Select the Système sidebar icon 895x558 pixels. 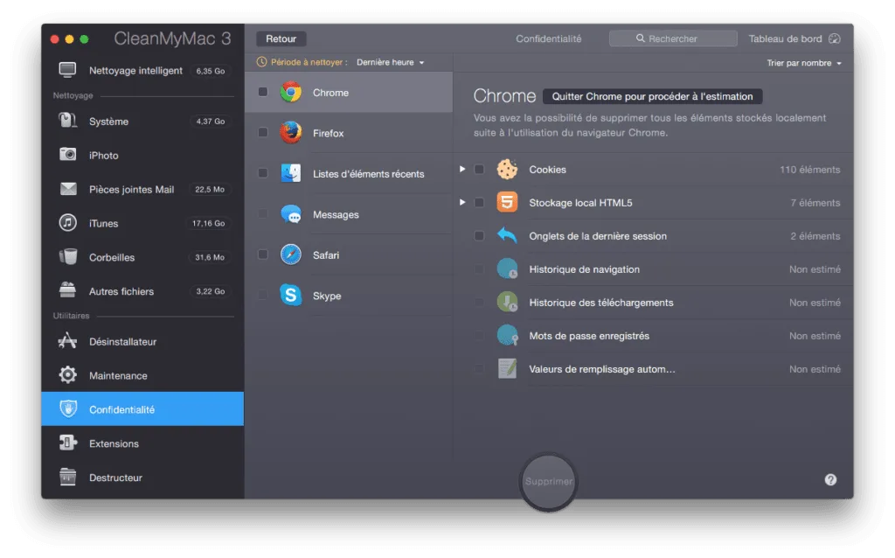tap(67, 121)
